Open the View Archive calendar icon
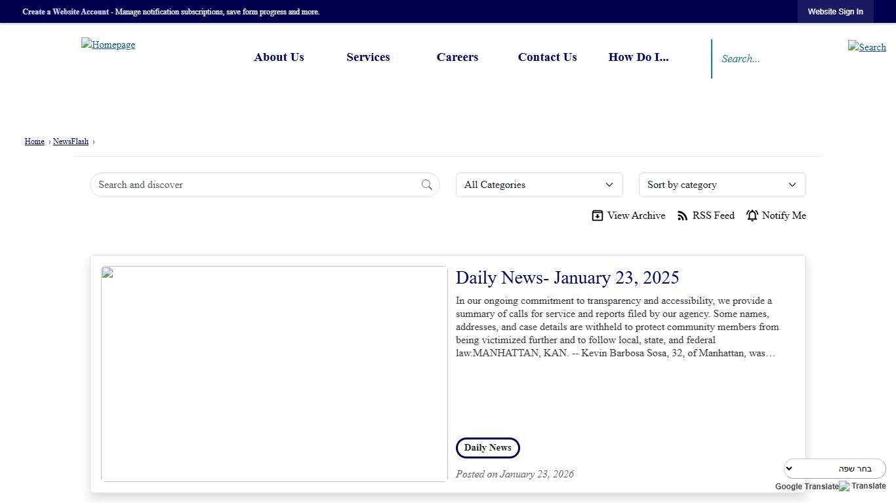Image resolution: width=896 pixels, height=503 pixels. (x=597, y=215)
